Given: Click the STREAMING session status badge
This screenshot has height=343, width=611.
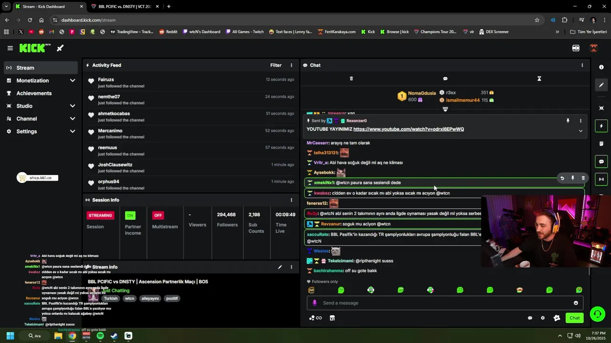Looking at the screenshot, I should point(100,215).
